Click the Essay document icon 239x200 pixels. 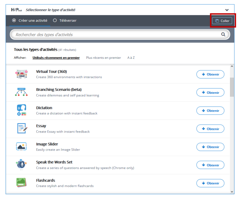tap(22, 128)
